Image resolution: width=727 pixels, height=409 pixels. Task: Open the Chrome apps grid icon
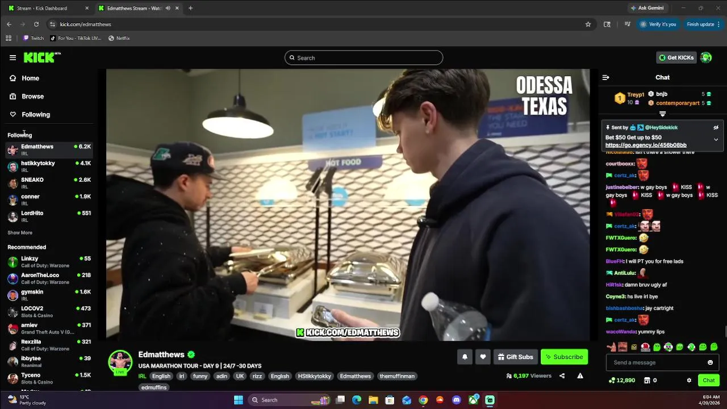point(9,38)
